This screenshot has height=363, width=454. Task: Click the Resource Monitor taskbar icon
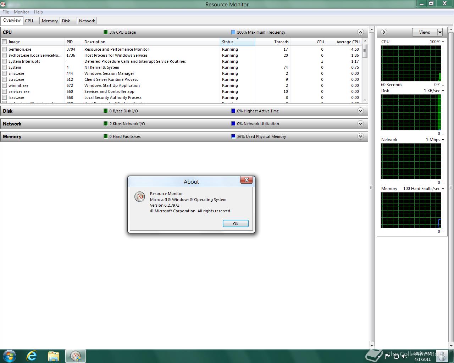point(76,356)
